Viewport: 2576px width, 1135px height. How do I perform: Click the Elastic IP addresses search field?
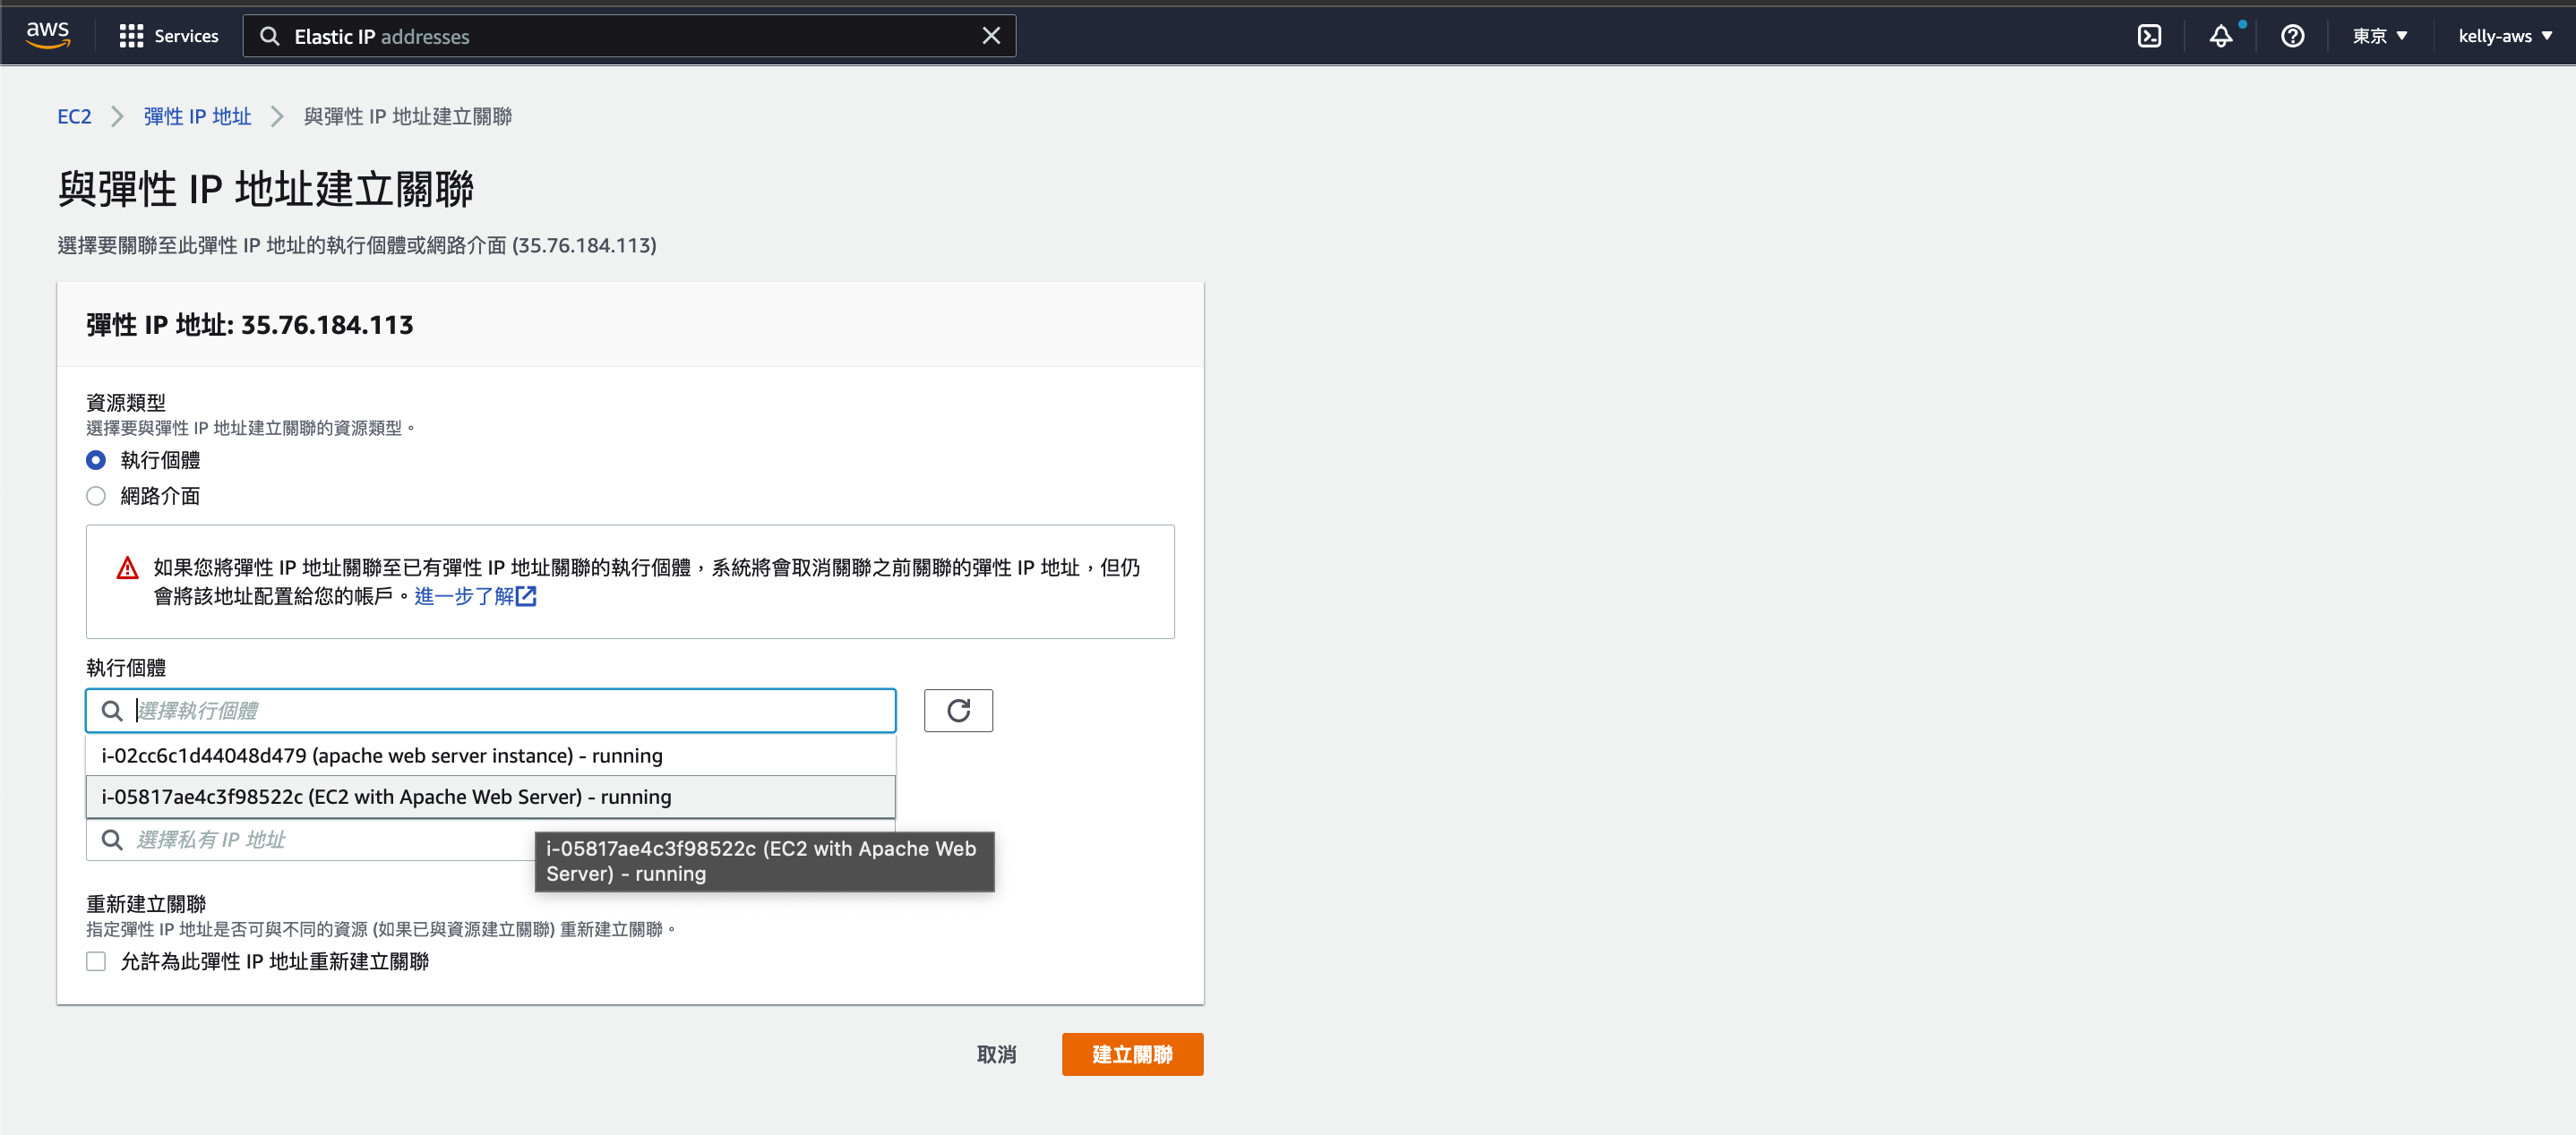coord(629,36)
